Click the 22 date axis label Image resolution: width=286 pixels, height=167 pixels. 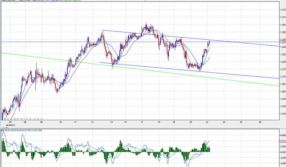coord(207,122)
